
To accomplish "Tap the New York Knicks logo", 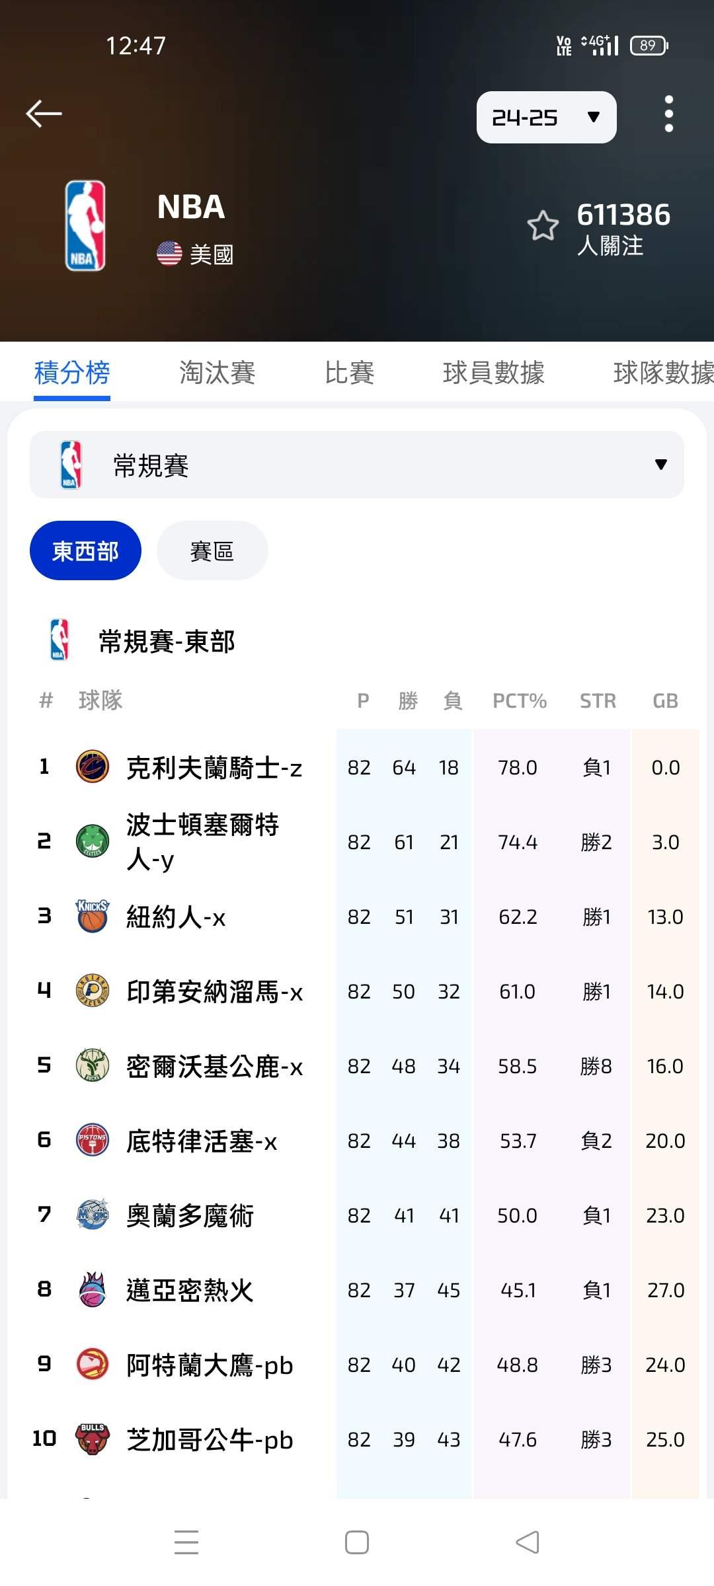I will (93, 917).
